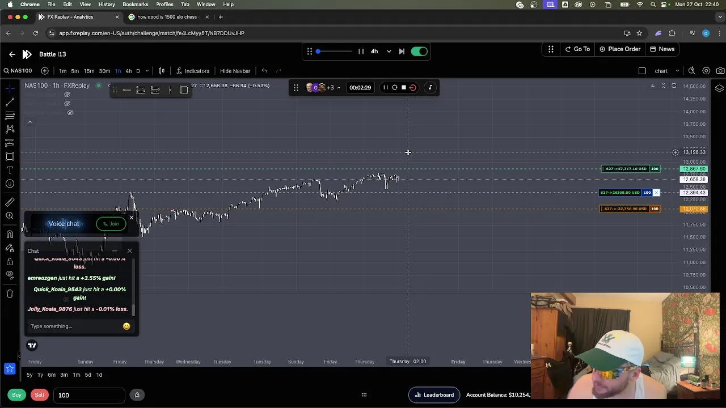Toggle the green replay switch

pyautogui.click(x=419, y=52)
